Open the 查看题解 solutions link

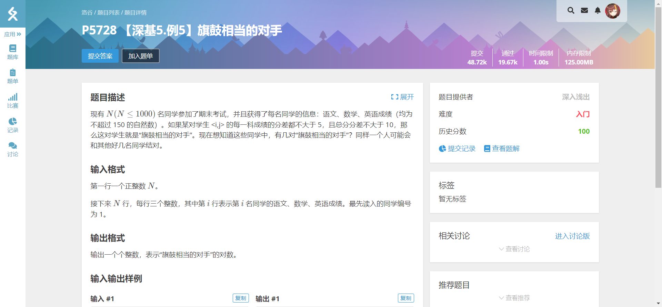pyautogui.click(x=502, y=149)
